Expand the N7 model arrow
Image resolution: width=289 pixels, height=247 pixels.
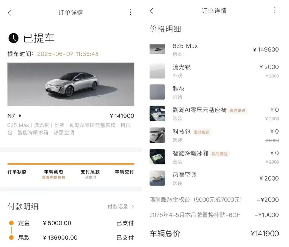[20, 116]
